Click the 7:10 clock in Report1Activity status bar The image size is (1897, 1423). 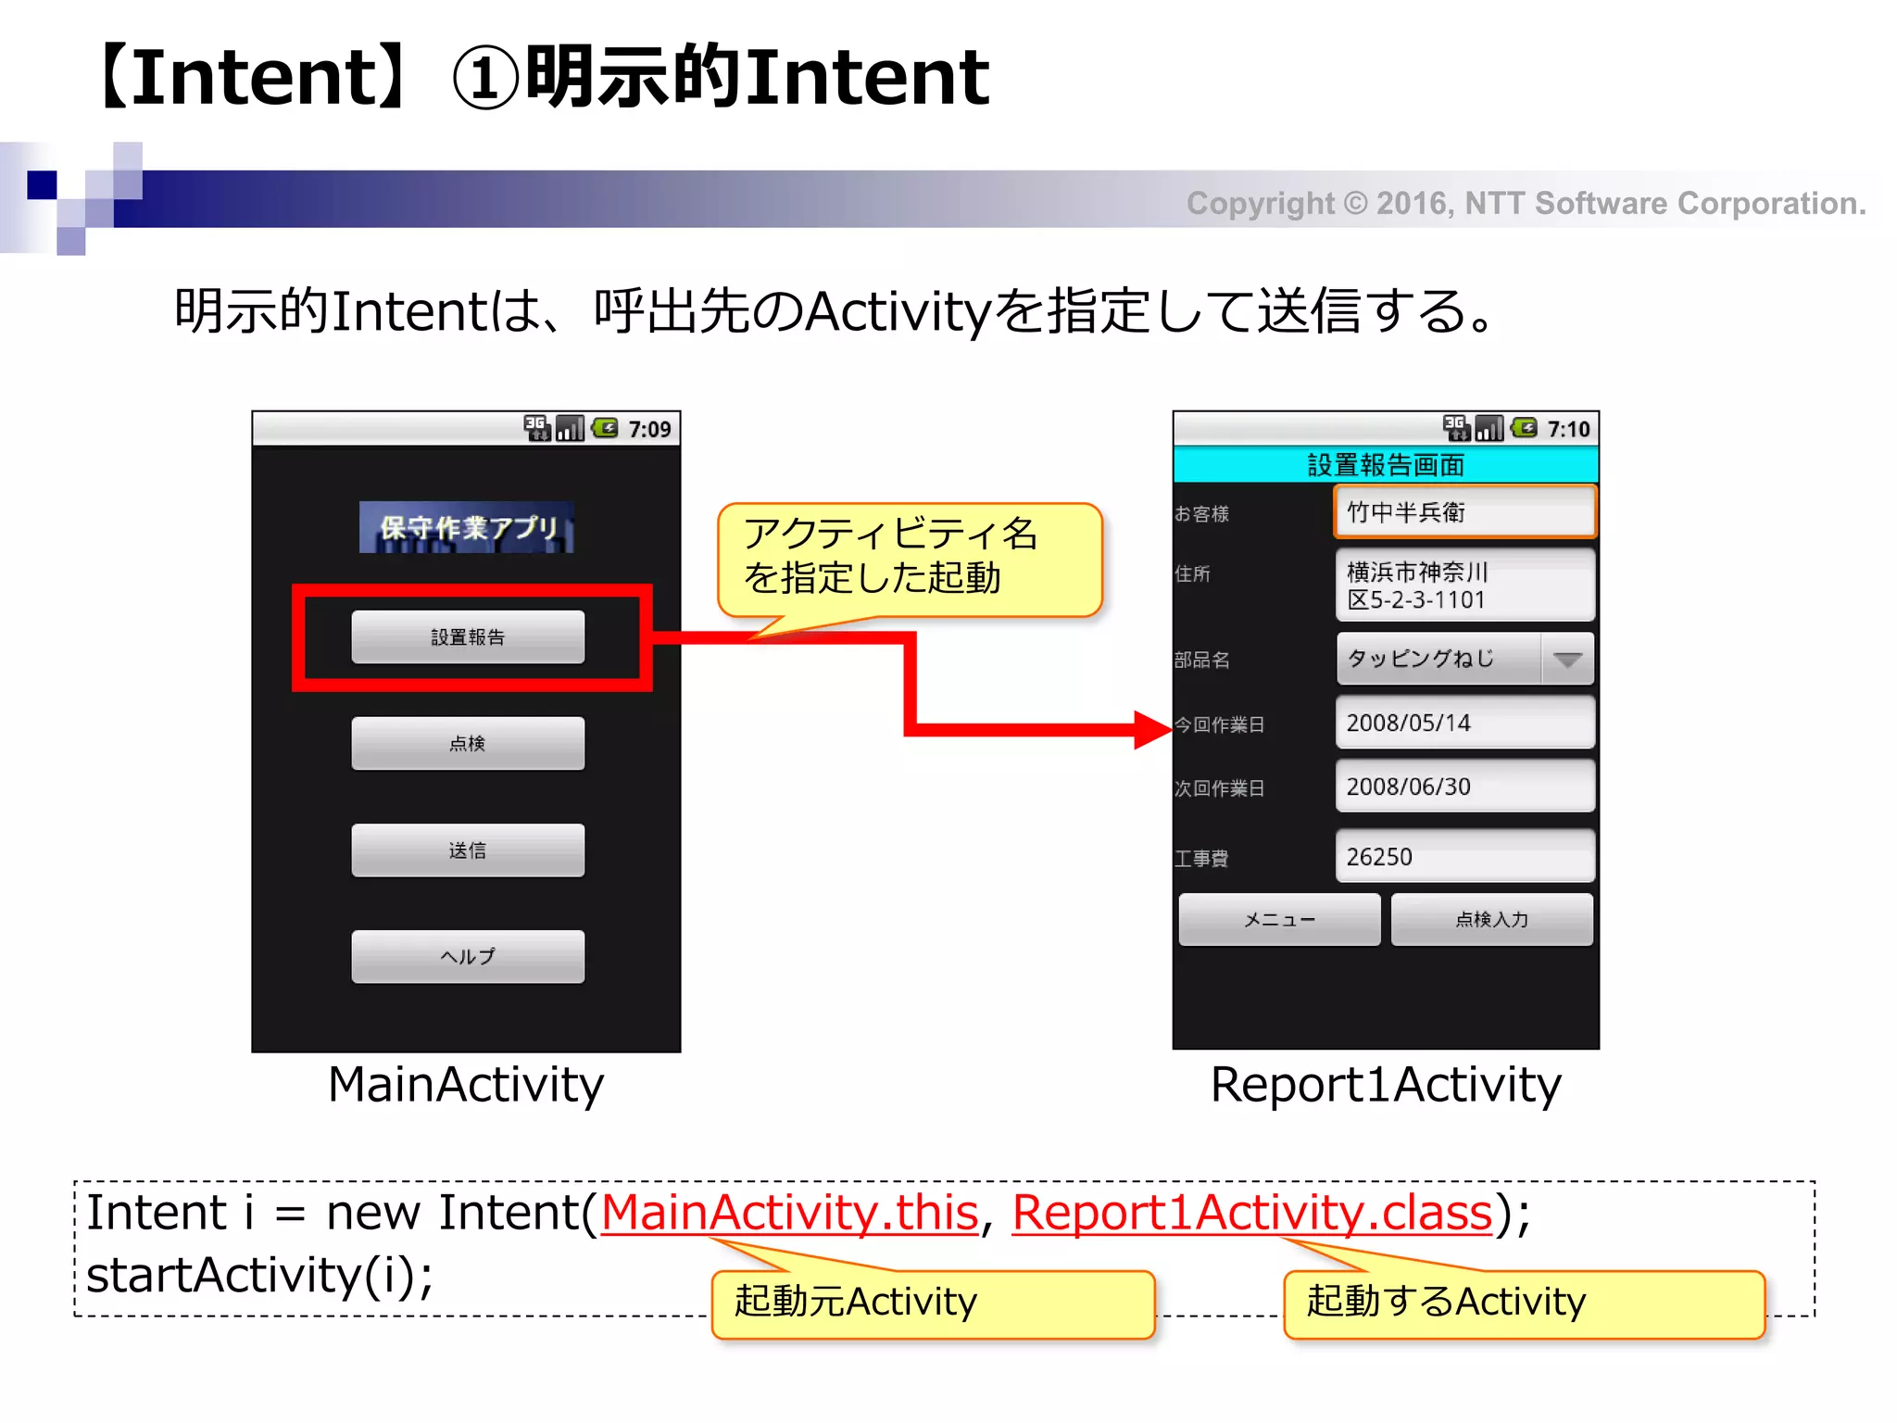(x=1568, y=429)
